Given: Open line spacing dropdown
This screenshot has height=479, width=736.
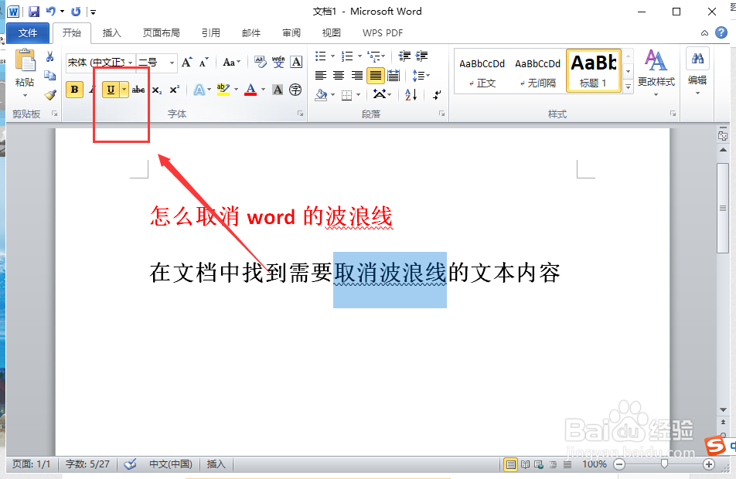Looking at the screenshot, I should (421, 76).
